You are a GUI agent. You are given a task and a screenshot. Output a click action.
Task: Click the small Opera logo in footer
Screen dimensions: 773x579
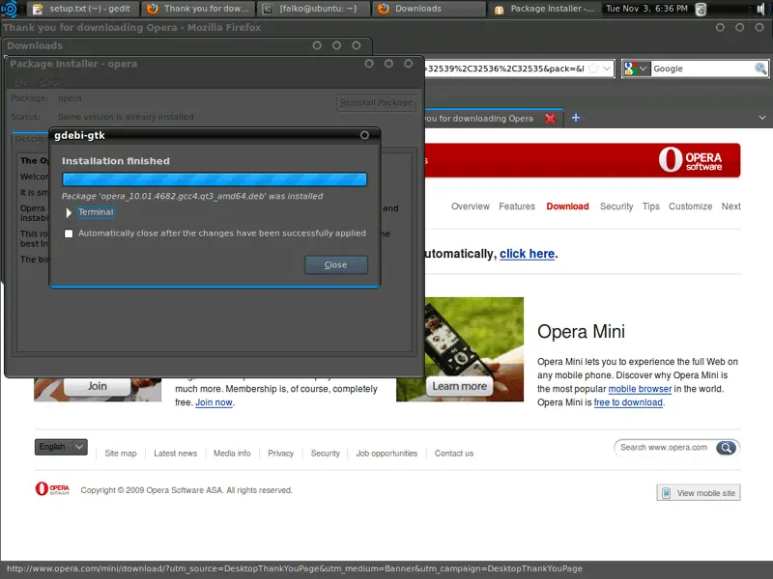(x=52, y=489)
